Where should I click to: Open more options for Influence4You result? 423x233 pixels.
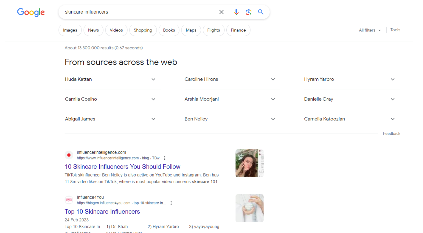[x=171, y=203]
